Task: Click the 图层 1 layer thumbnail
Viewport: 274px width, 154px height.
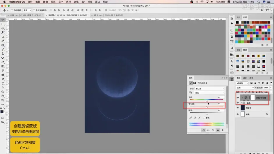Action: (x=243, y=108)
